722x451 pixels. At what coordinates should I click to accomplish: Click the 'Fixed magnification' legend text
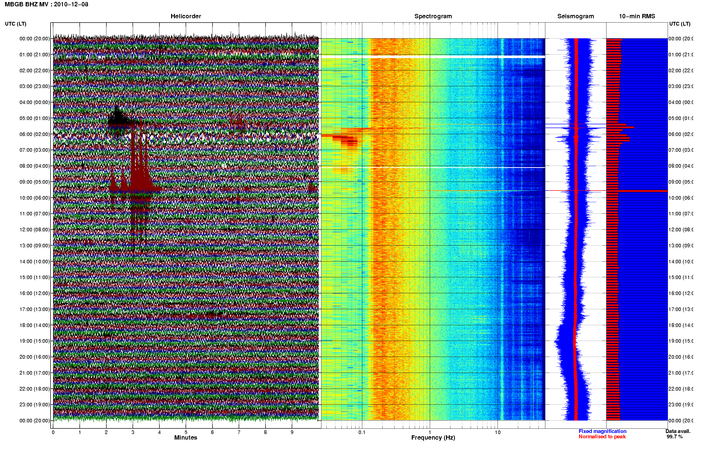click(602, 431)
